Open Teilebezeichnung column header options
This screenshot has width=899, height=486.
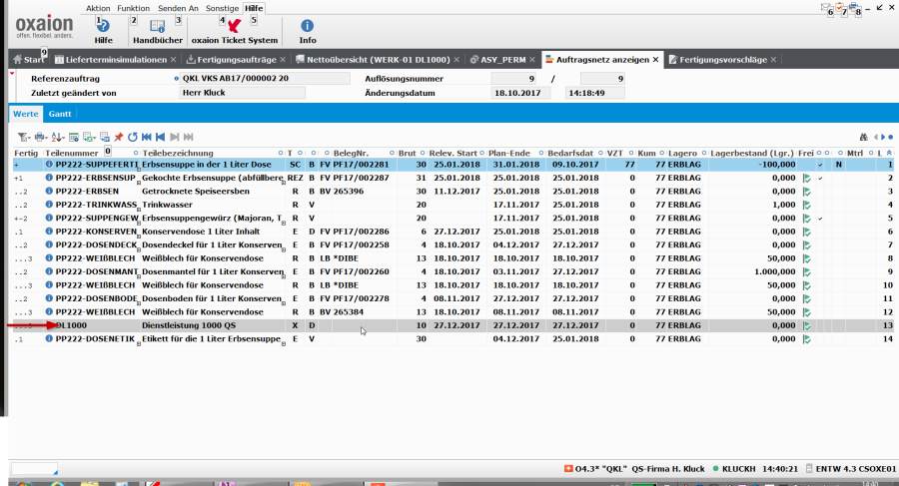point(281,153)
